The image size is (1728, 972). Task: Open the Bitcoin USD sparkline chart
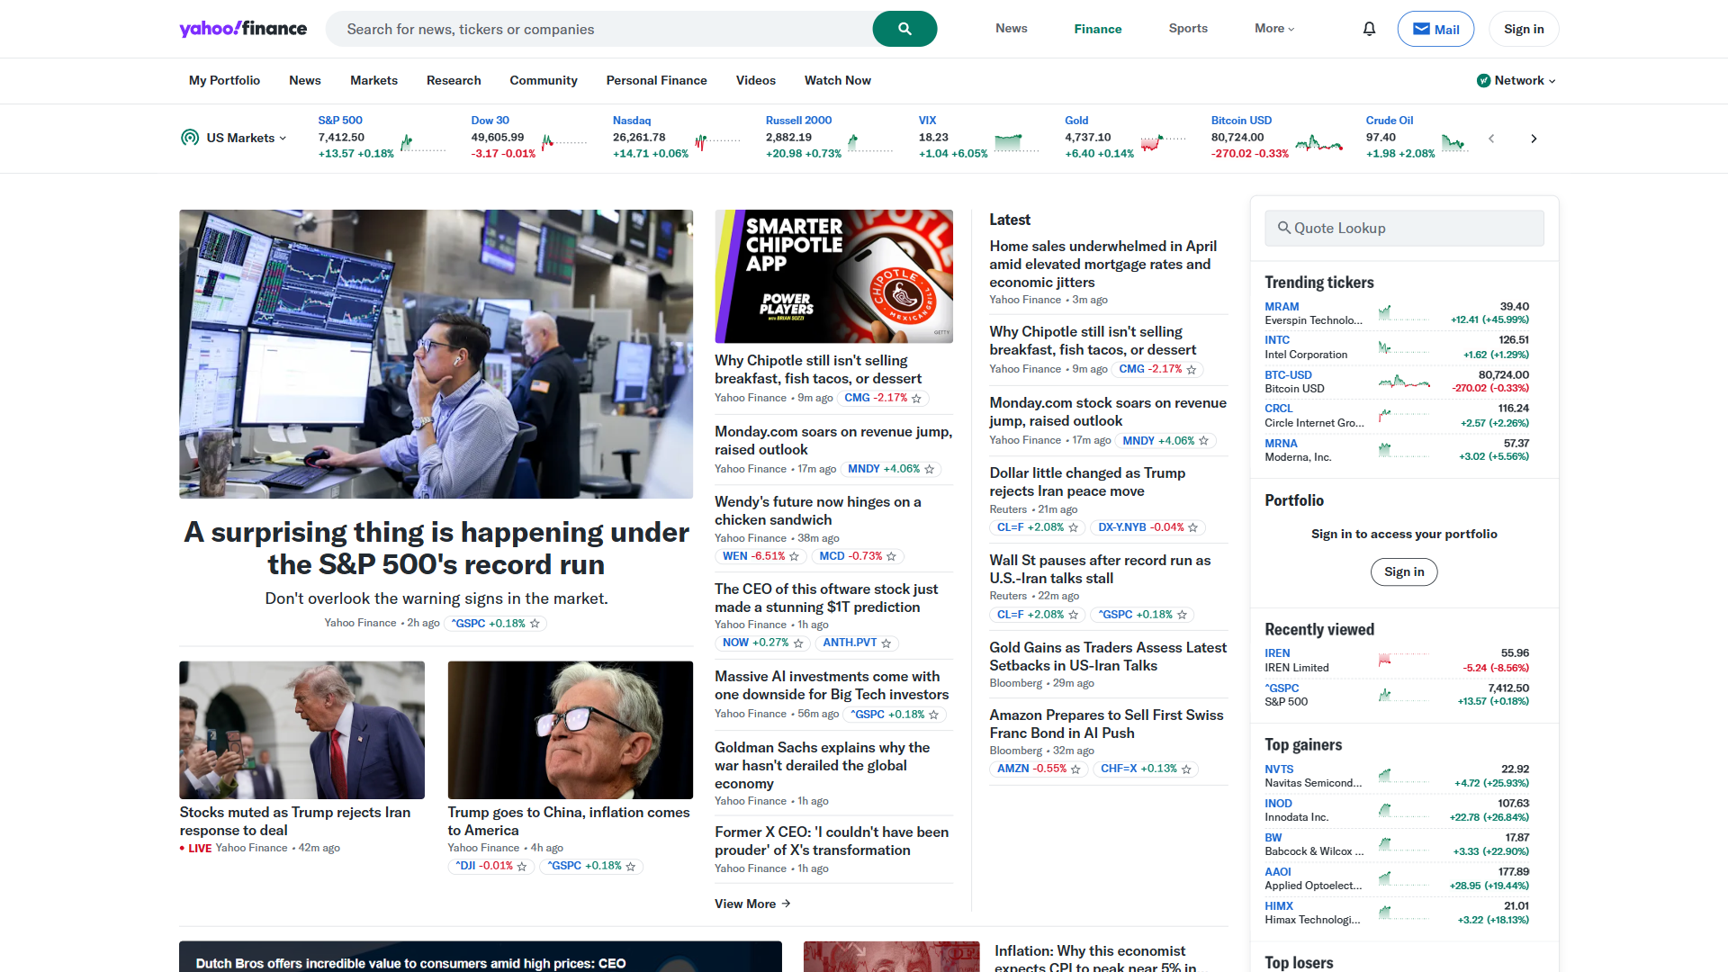pyautogui.click(x=1318, y=142)
